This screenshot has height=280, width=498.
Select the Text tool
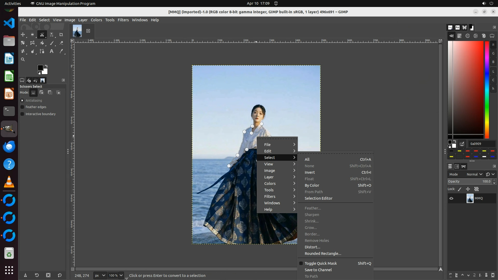[x=52, y=51]
